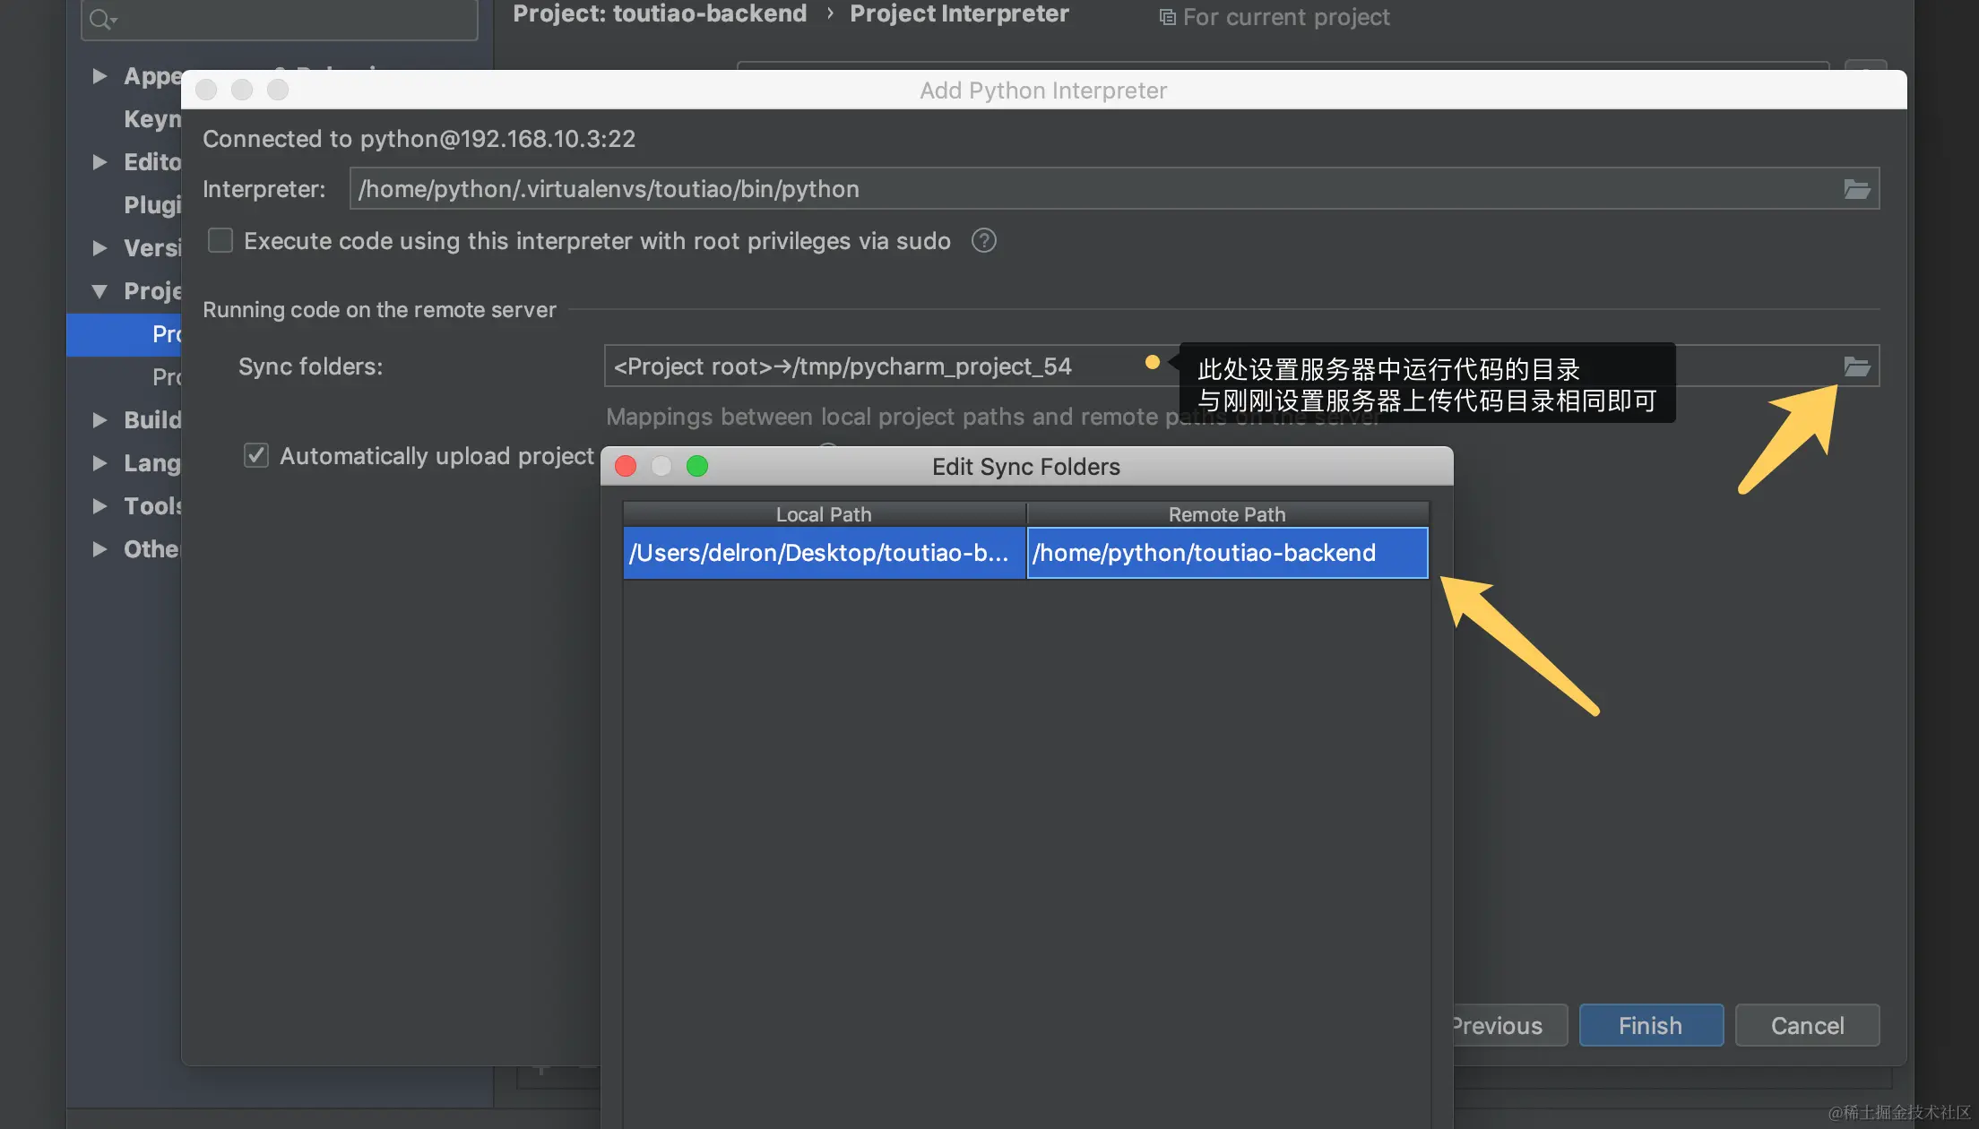Select highlighted Project Interpreter tree item
Viewport: 1979px width, 1129px height.
coord(166,334)
